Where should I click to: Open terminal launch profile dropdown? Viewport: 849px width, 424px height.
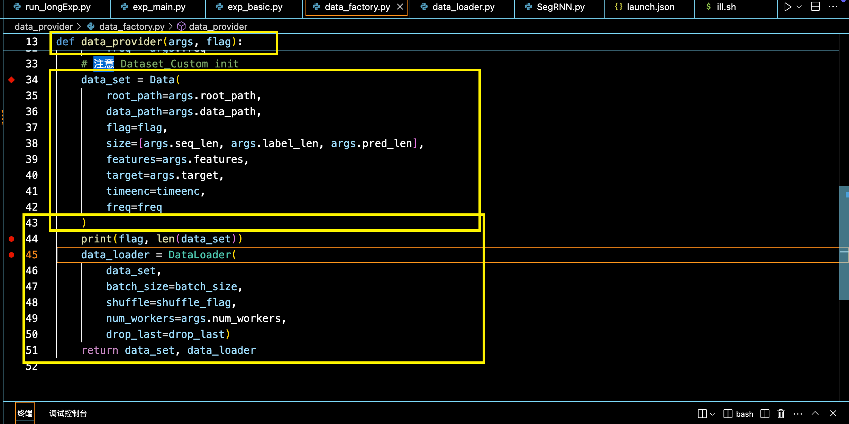tap(712, 414)
